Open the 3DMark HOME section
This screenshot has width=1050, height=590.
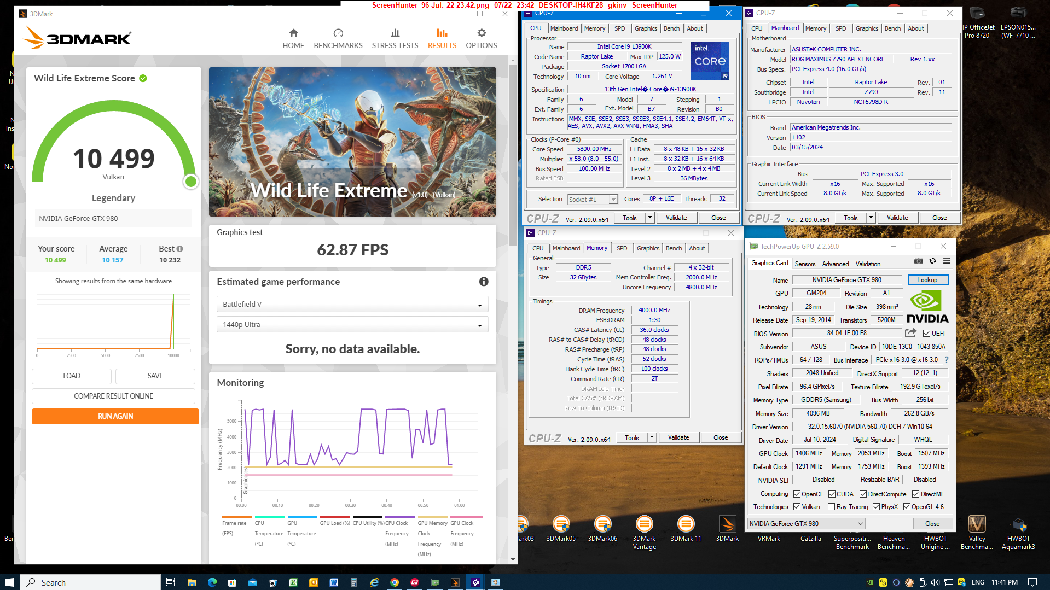pyautogui.click(x=293, y=38)
